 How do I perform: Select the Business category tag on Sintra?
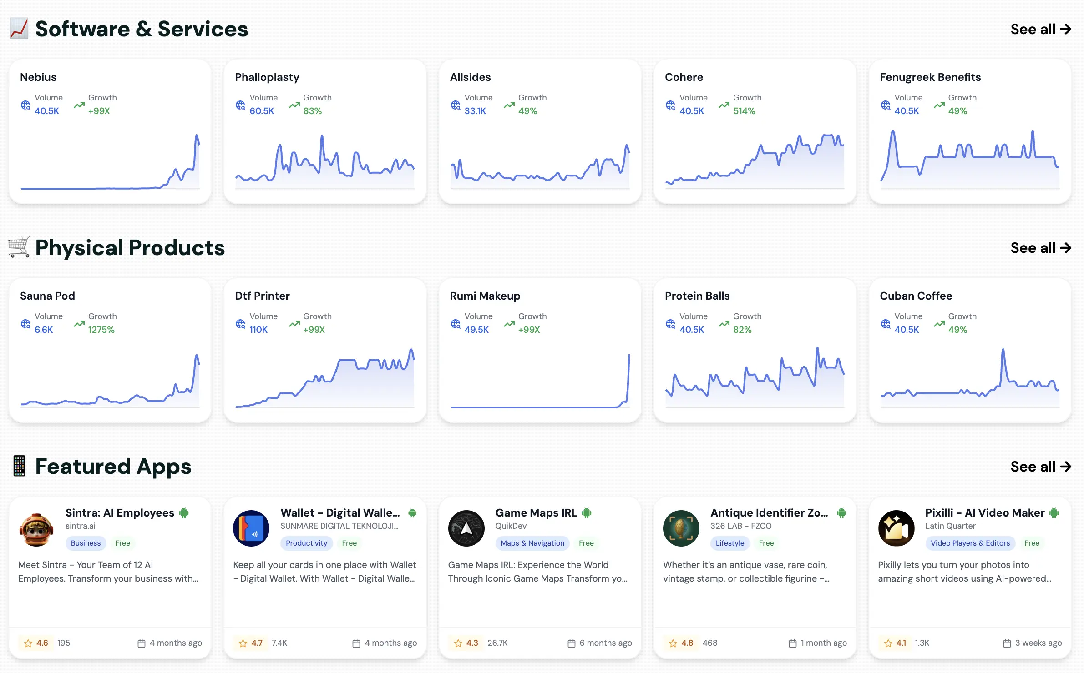pyautogui.click(x=86, y=543)
